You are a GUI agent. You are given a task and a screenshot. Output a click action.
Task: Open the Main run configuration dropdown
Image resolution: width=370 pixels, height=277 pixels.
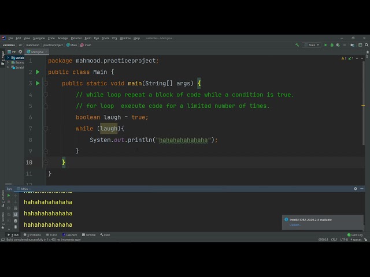tap(312, 45)
